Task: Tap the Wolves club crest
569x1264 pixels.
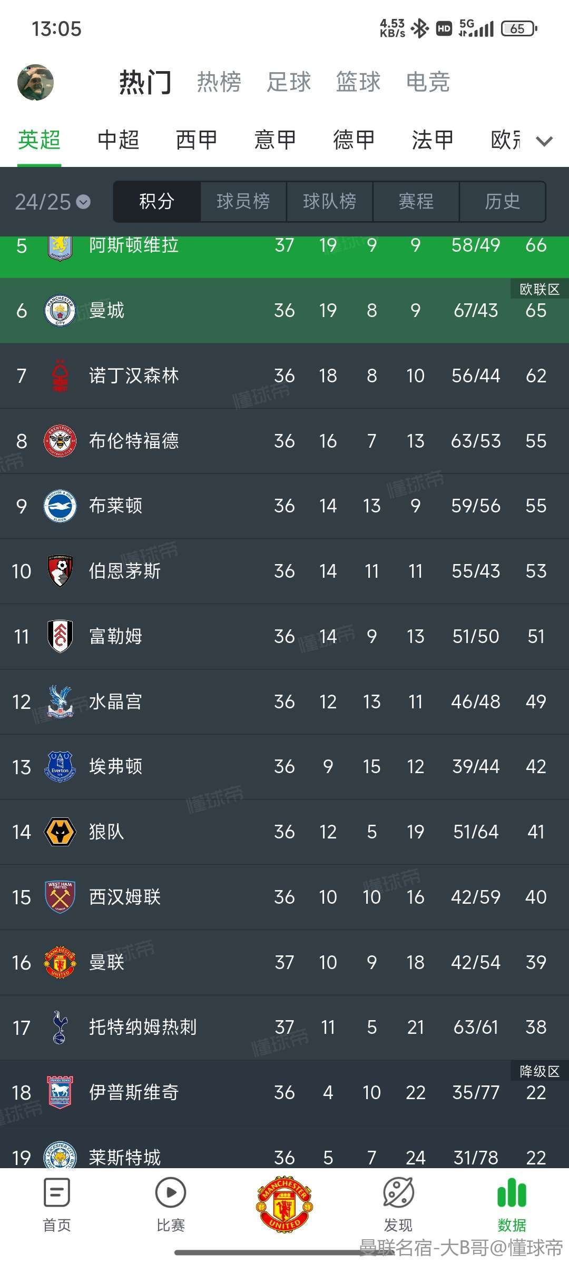Action: [x=60, y=832]
